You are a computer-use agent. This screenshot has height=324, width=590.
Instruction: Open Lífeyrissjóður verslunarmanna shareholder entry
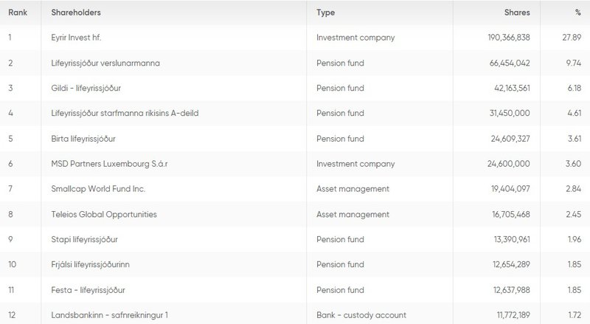click(105, 63)
